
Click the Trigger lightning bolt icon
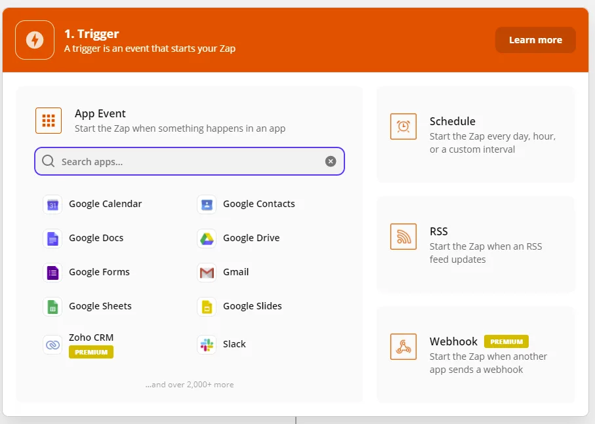point(35,40)
